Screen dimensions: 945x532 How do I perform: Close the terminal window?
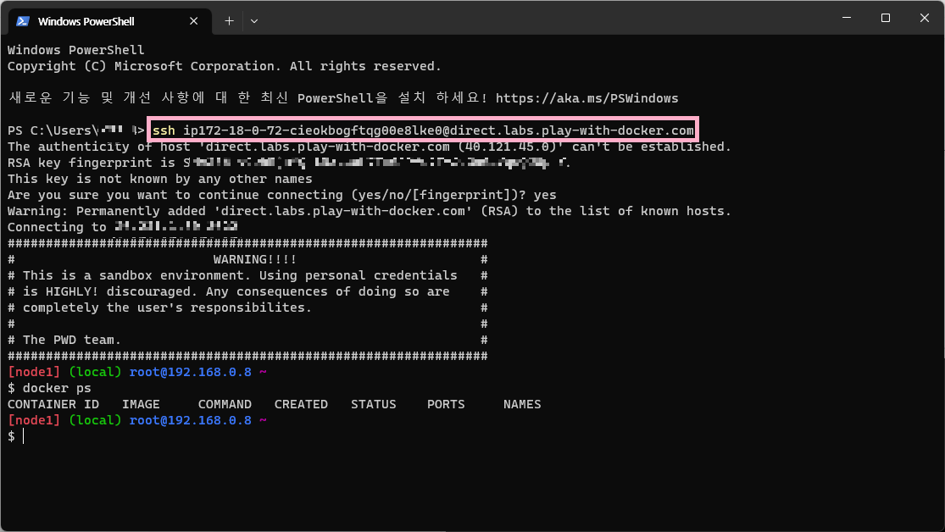(x=925, y=18)
